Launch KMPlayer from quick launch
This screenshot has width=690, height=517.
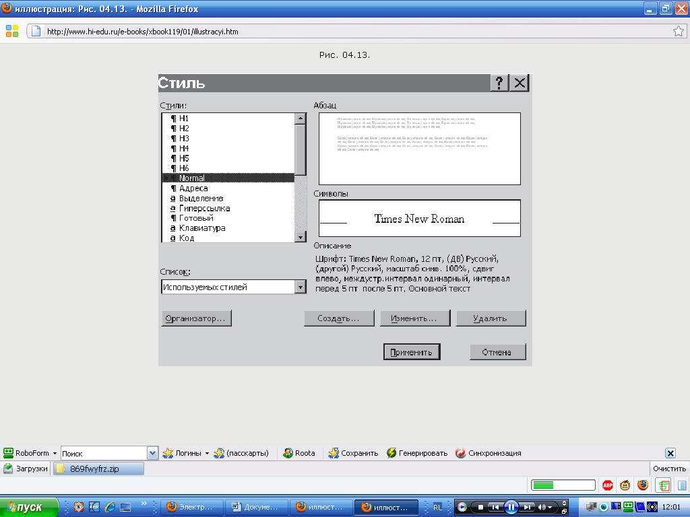94,507
